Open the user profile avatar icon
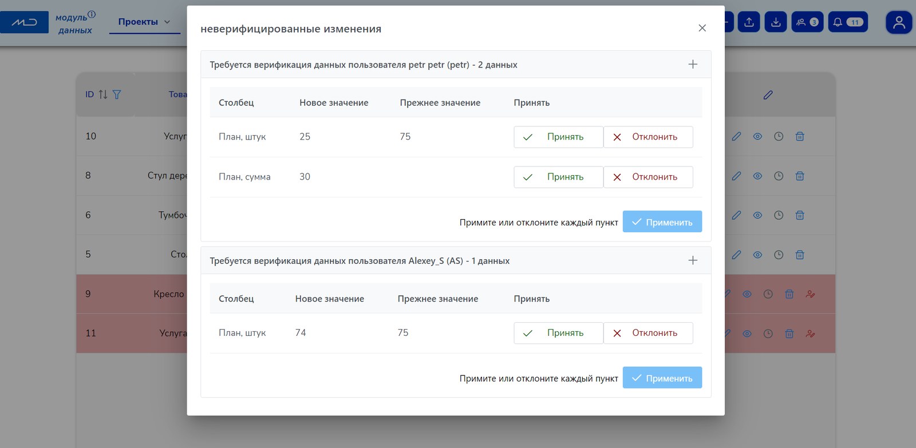This screenshot has height=448, width=916. pos(899,22)
